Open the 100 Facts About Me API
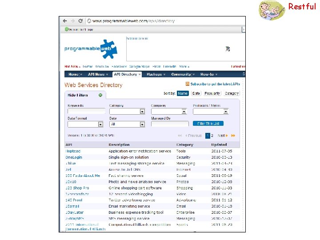 (x=83, y=176)
